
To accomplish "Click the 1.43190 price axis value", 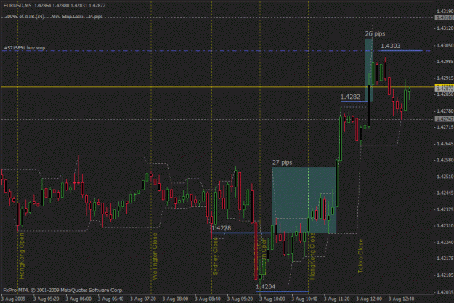I will click(445, 12).
